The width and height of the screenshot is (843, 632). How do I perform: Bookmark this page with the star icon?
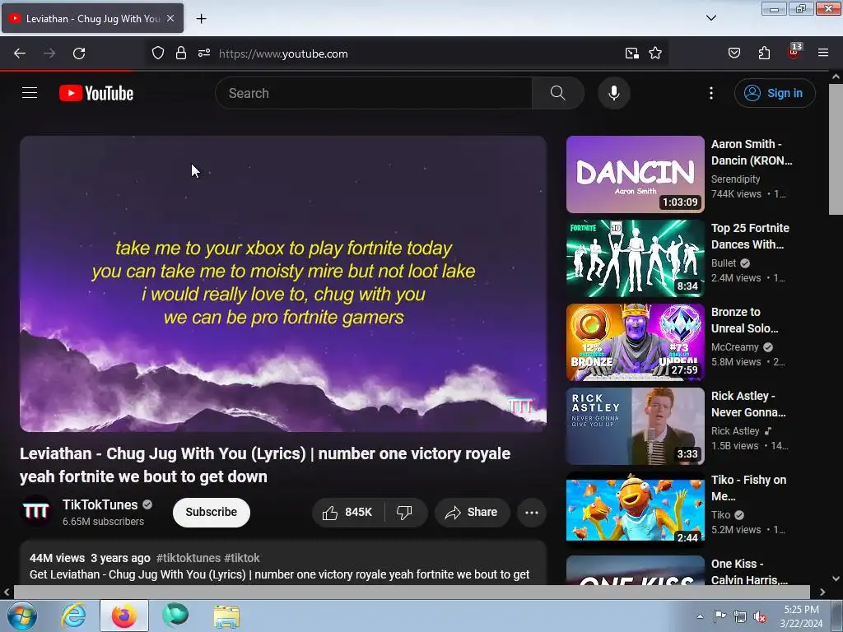[654, 53]
